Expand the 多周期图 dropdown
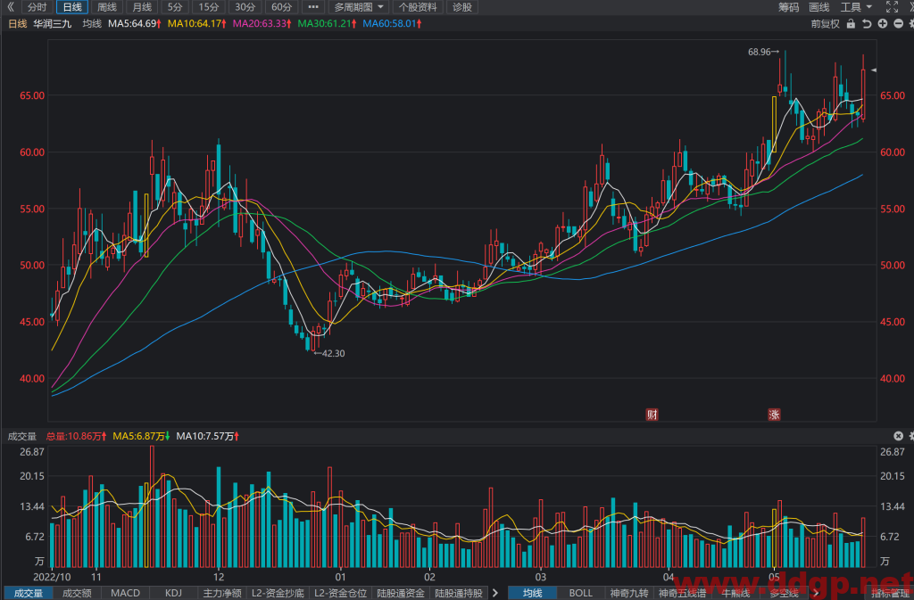 (359, 7)
